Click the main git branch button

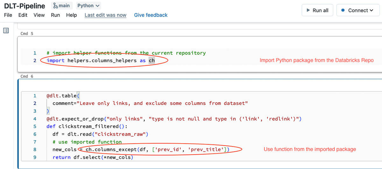62,6
